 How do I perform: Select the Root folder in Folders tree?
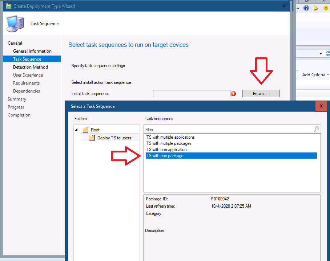(x=95, y=130)
